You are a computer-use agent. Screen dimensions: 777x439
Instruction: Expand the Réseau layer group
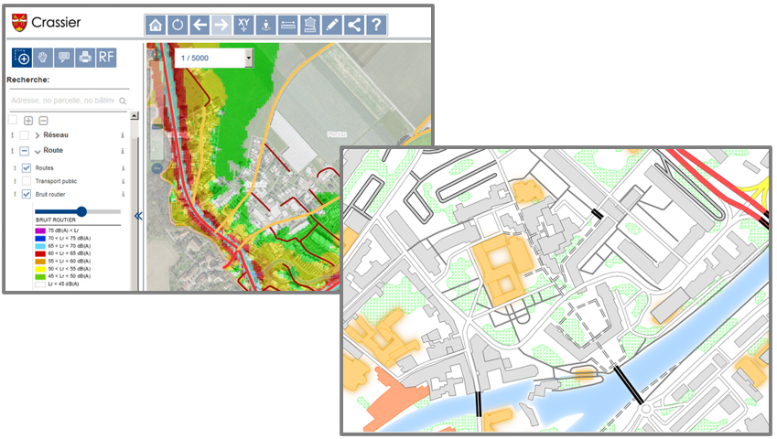click(38, 135)
